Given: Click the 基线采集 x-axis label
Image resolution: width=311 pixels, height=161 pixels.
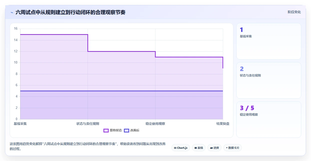Looking at the screenshot, I should (20, 124).
